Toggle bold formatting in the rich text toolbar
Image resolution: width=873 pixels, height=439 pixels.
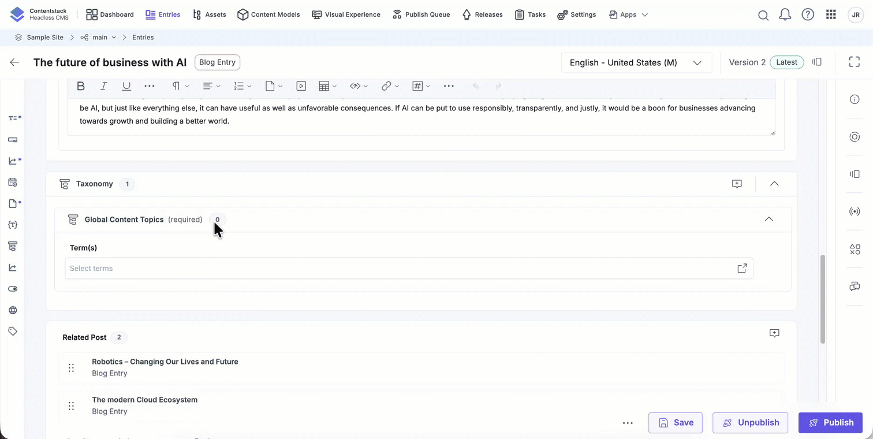click(81, 86)
